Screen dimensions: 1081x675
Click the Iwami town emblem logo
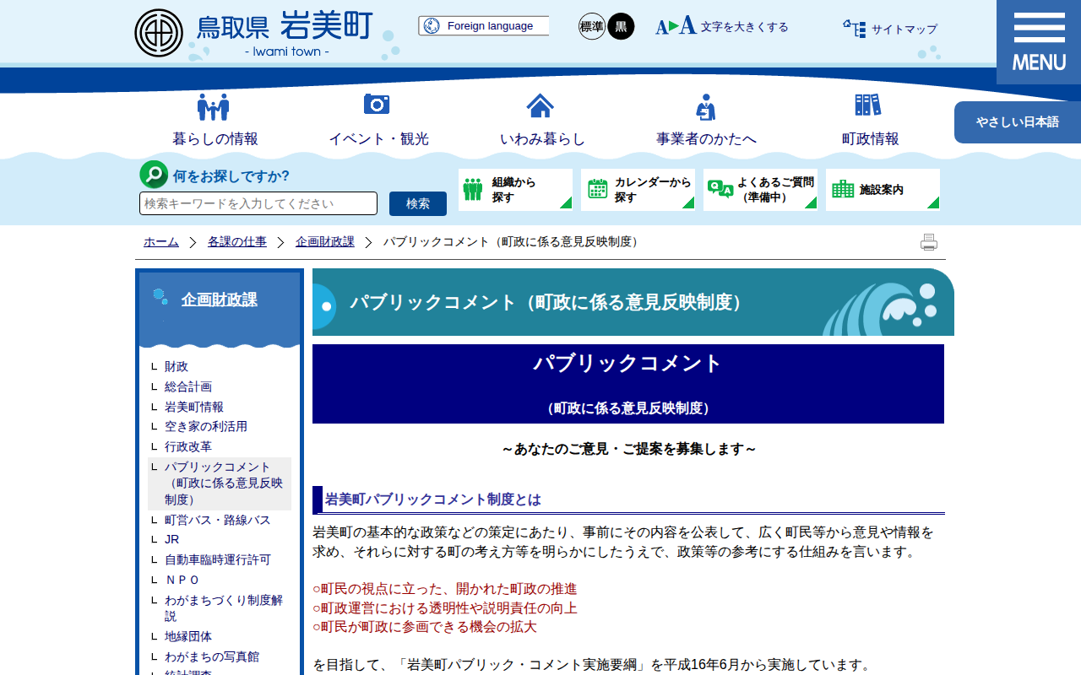(159, 33)
